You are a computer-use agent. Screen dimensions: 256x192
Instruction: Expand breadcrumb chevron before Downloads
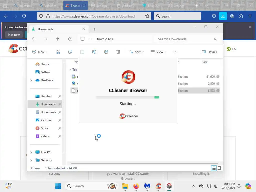(x=90, y=39)
